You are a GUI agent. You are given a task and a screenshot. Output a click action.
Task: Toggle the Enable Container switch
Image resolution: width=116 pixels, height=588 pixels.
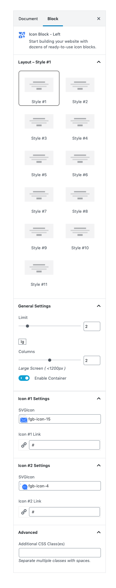point(24,378)
